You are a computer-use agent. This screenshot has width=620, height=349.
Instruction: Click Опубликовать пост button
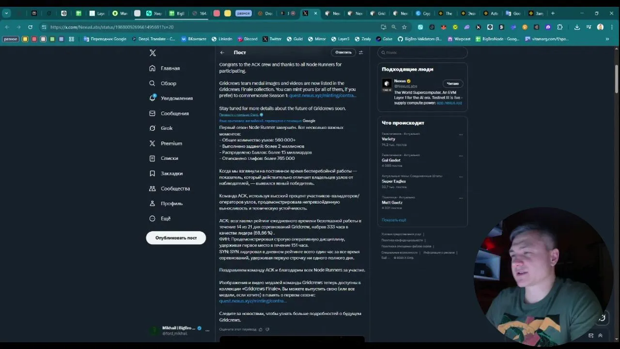click(x=176, y=238)
